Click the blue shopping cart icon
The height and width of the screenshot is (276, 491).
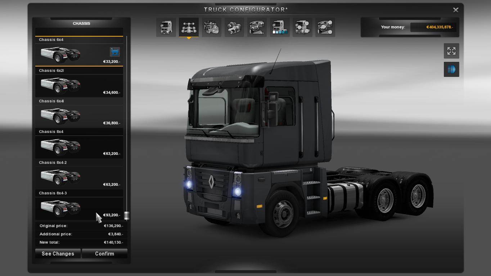pyautogui.click(x=114, y=52)
